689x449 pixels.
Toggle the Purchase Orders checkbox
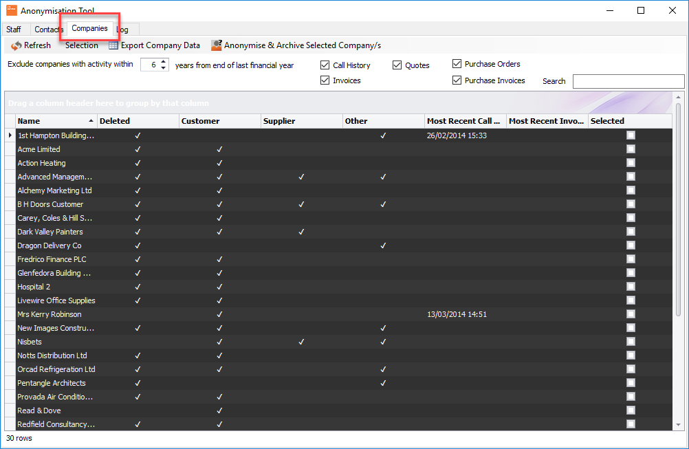click(x=457, y=64)
